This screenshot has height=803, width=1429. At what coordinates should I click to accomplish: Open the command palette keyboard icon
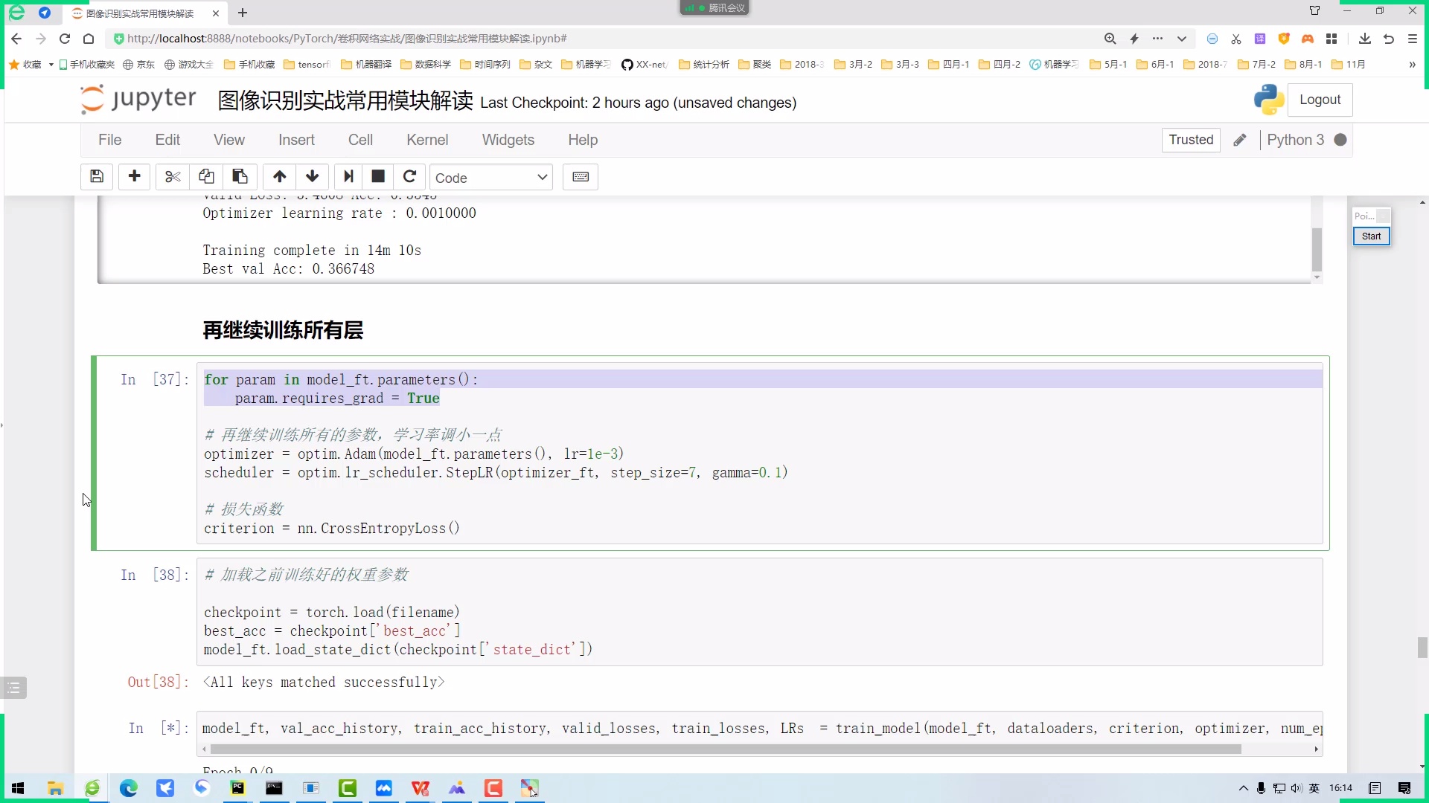pyautogui.click(x=581, y=177)
